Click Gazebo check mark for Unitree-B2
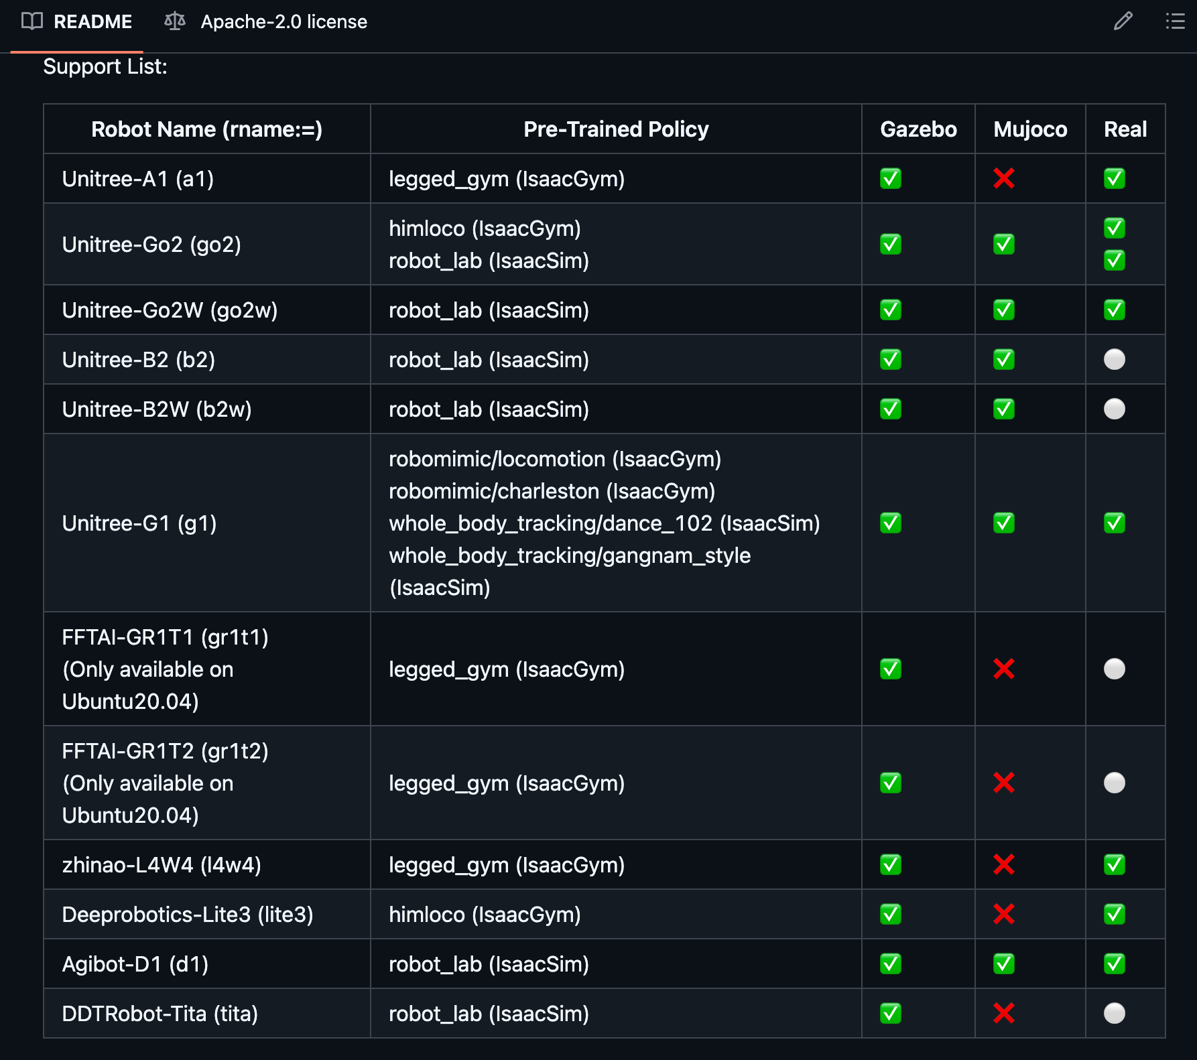This screenshot has width=1197, height=1060. click(x=891, y=360)
